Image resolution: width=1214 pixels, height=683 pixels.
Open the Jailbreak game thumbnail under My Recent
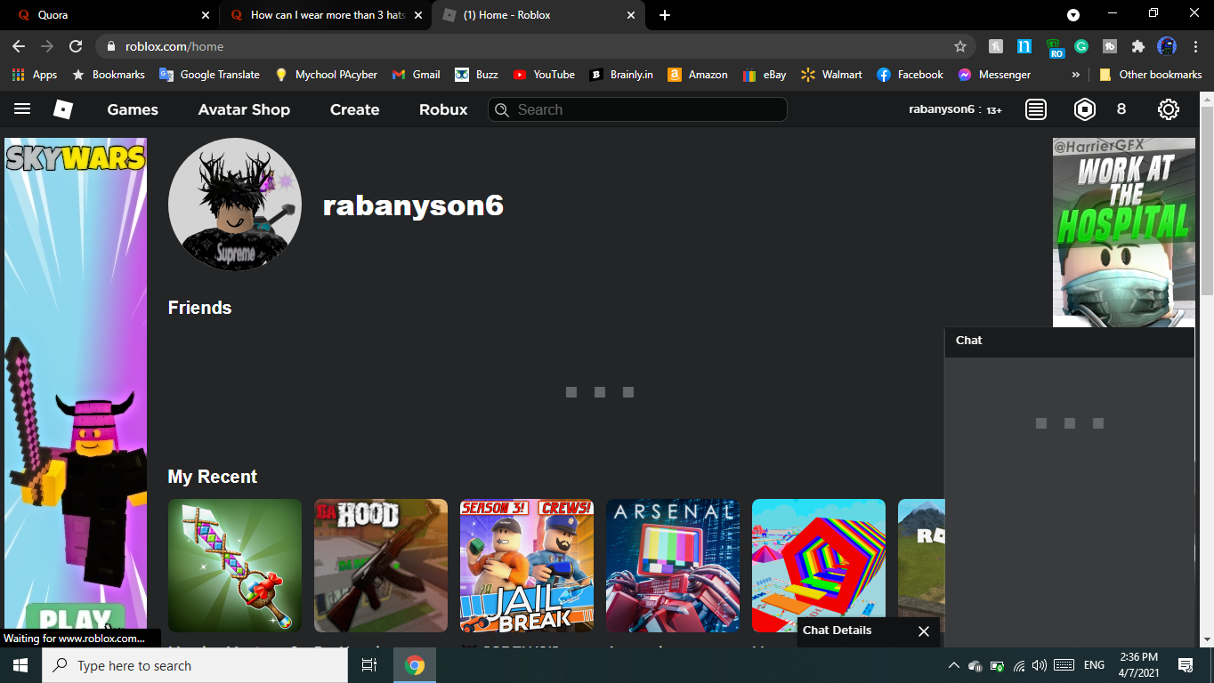(x=526, y=566)
